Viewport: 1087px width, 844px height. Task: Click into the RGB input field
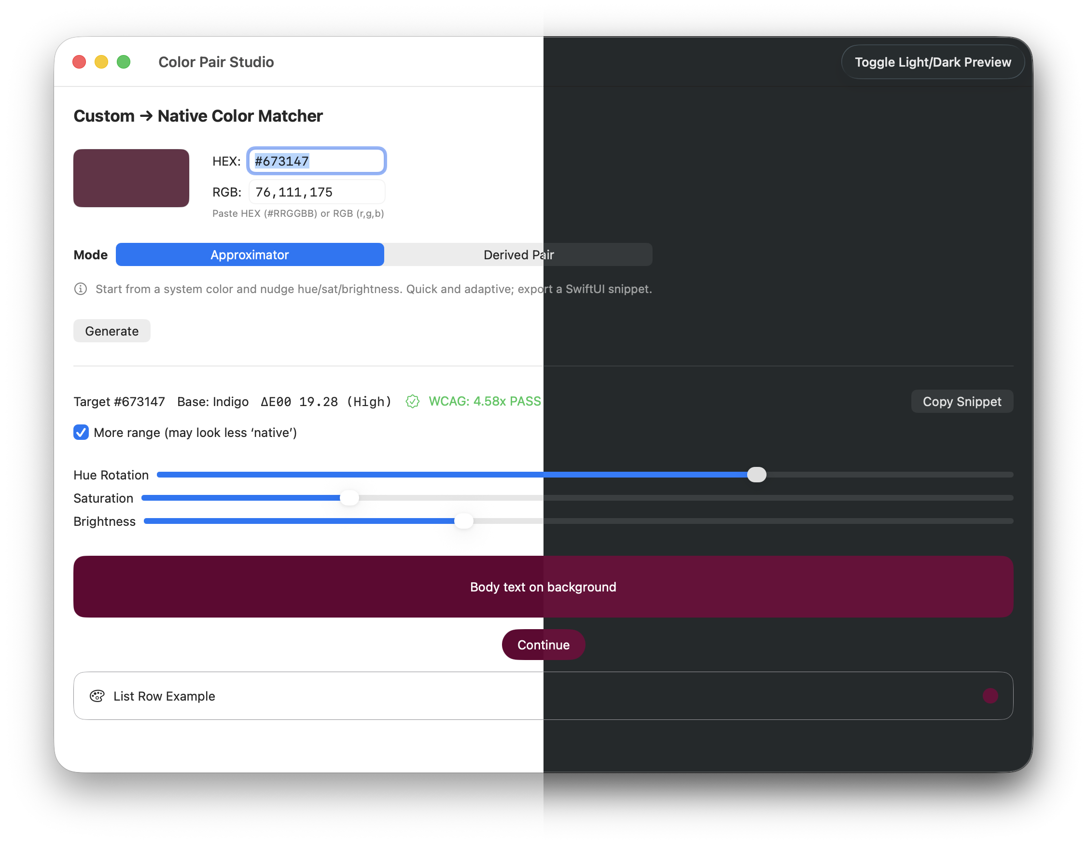coord(317,192)
